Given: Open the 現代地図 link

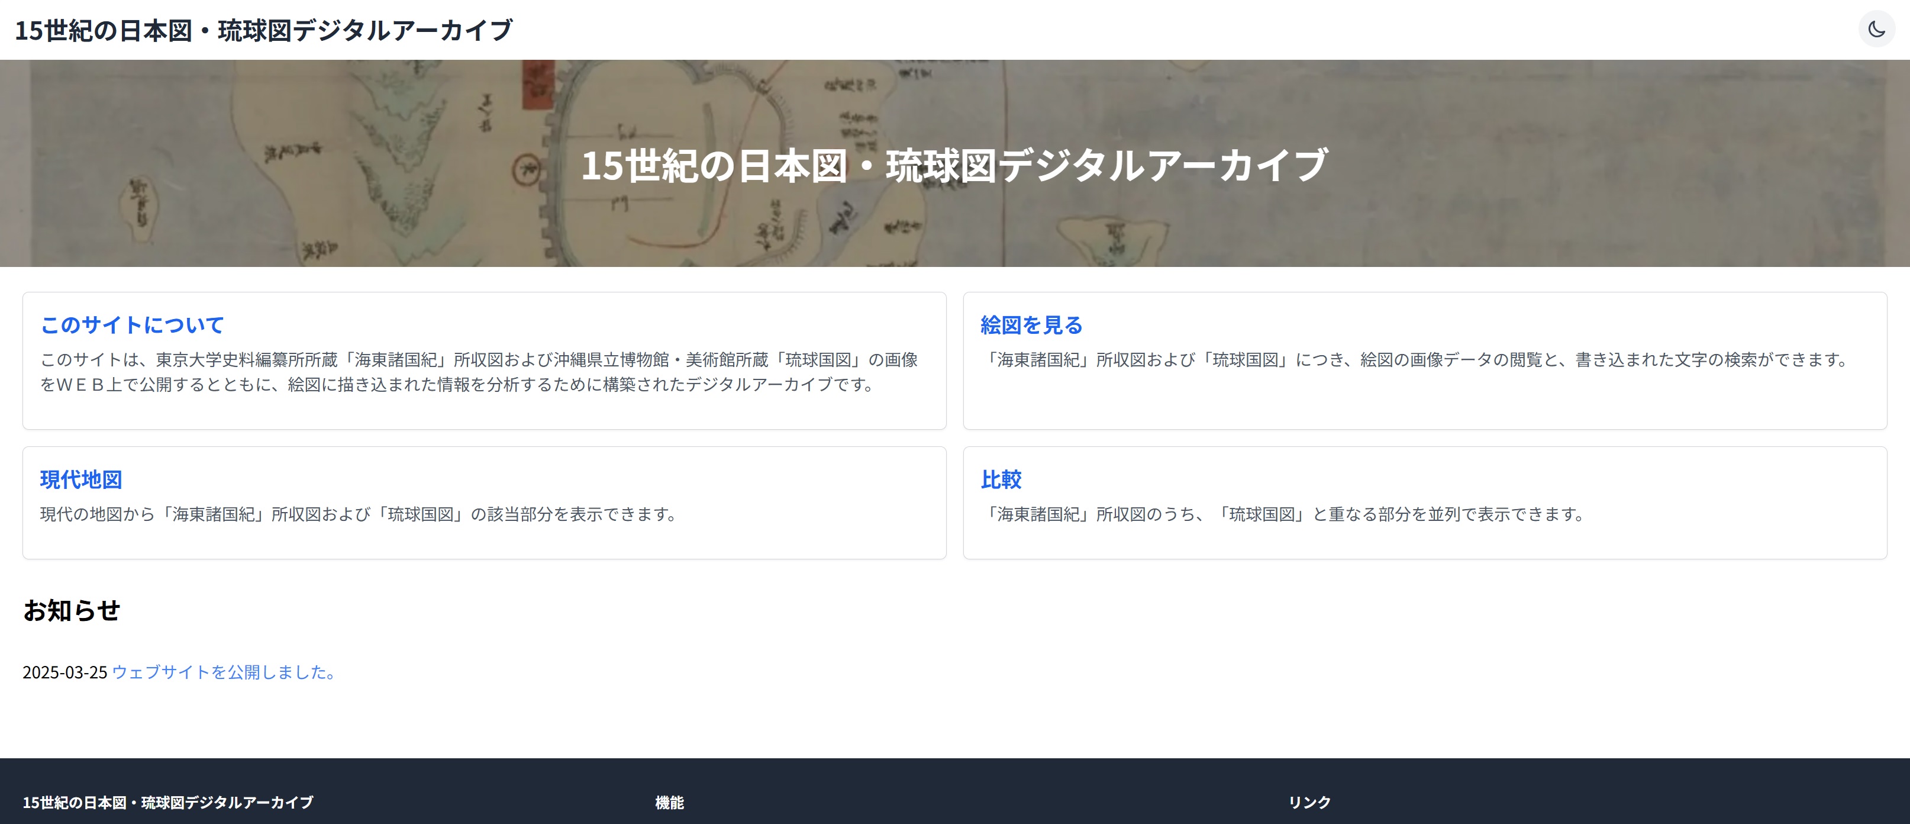Looking at the screenshot, I should coord(81,480).
